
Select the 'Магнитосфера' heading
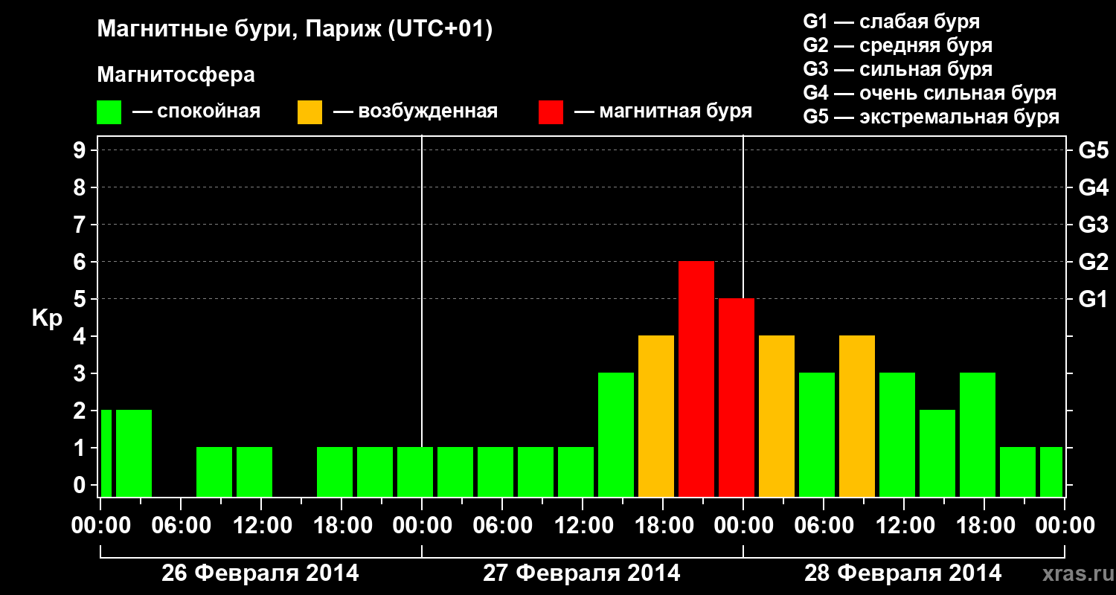click(176, 75)
